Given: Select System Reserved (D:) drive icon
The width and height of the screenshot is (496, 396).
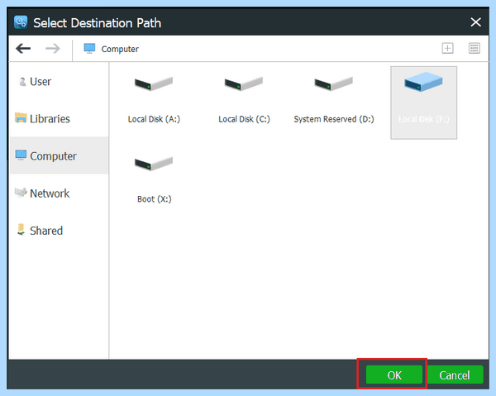Looking at the screenshot, I should pos(333,83).
